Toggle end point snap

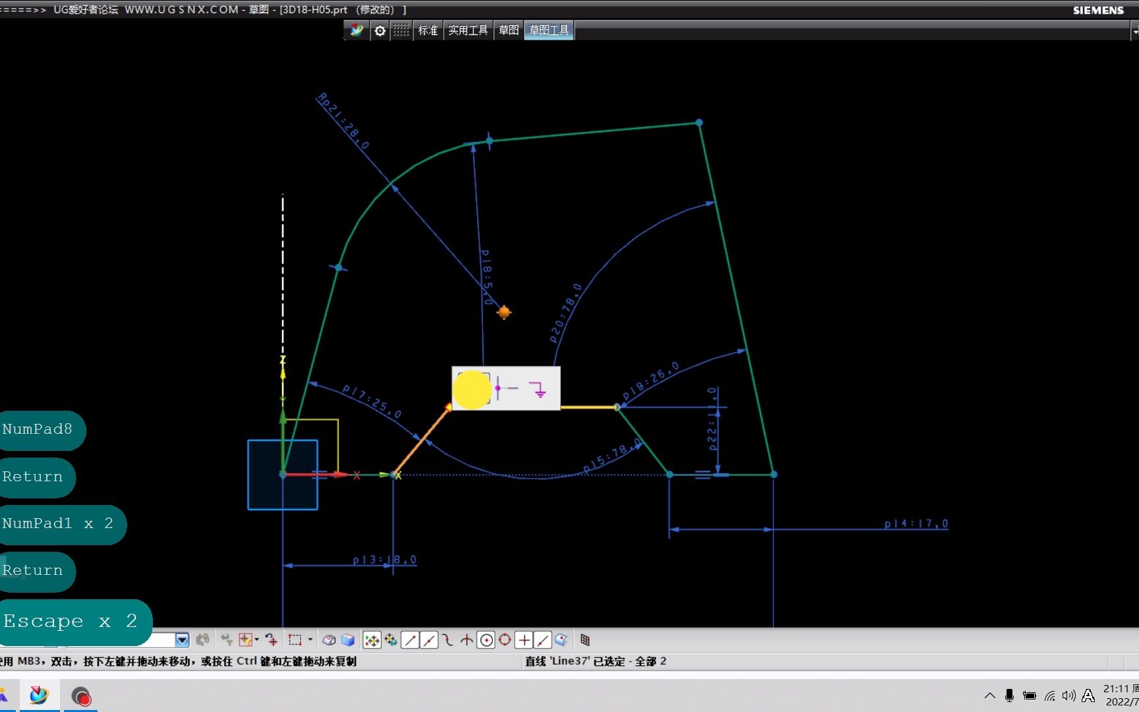410,640
